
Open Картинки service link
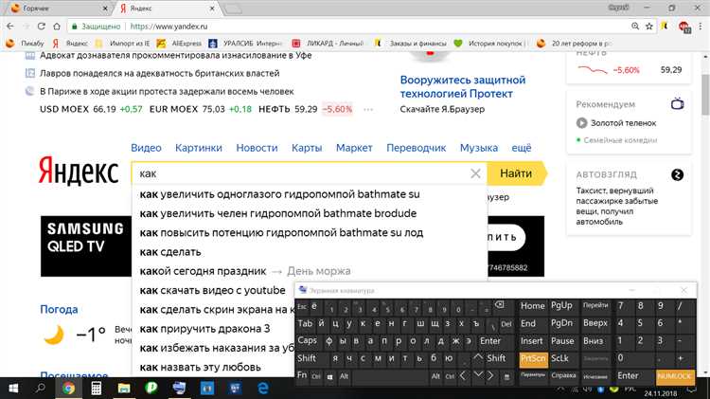tap(199, 148)
